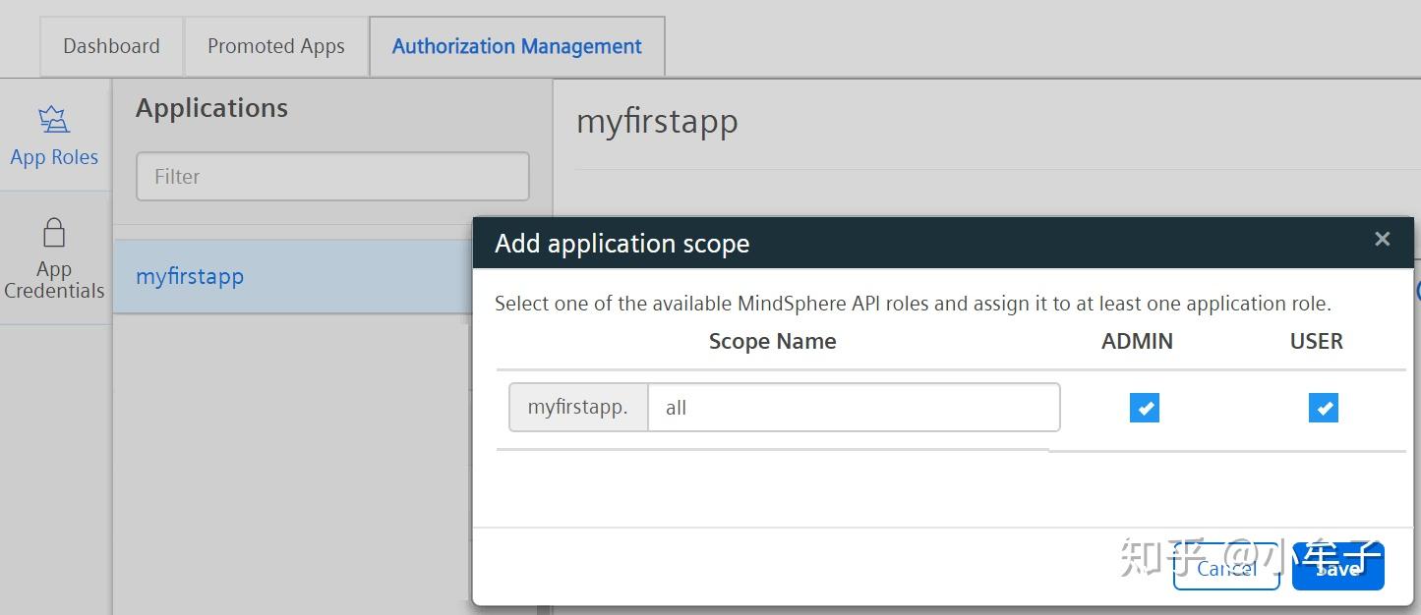Click the USER column header
Viewport: 1421px width, 615px height.
pyautogui.click(x=1316, y=341)
